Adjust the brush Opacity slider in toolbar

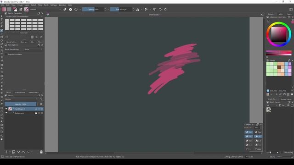[x=93, y=9]
